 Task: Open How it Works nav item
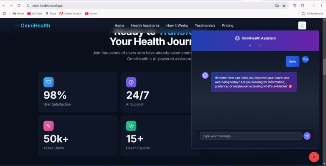(x=177, y=25)
